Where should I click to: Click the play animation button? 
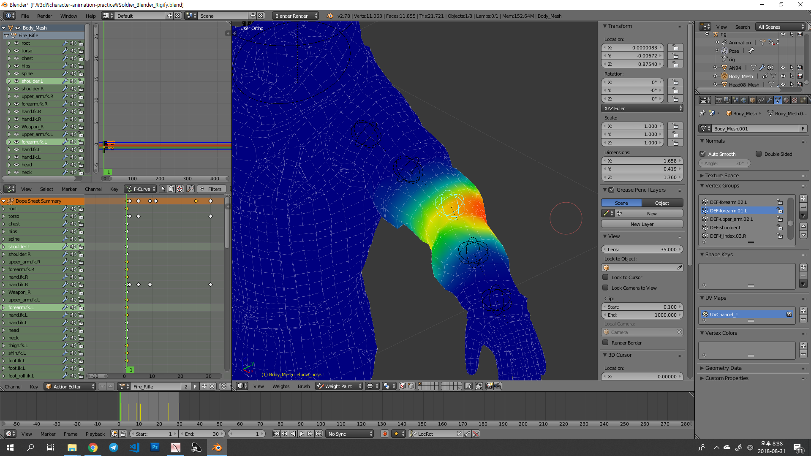[302, 434]
